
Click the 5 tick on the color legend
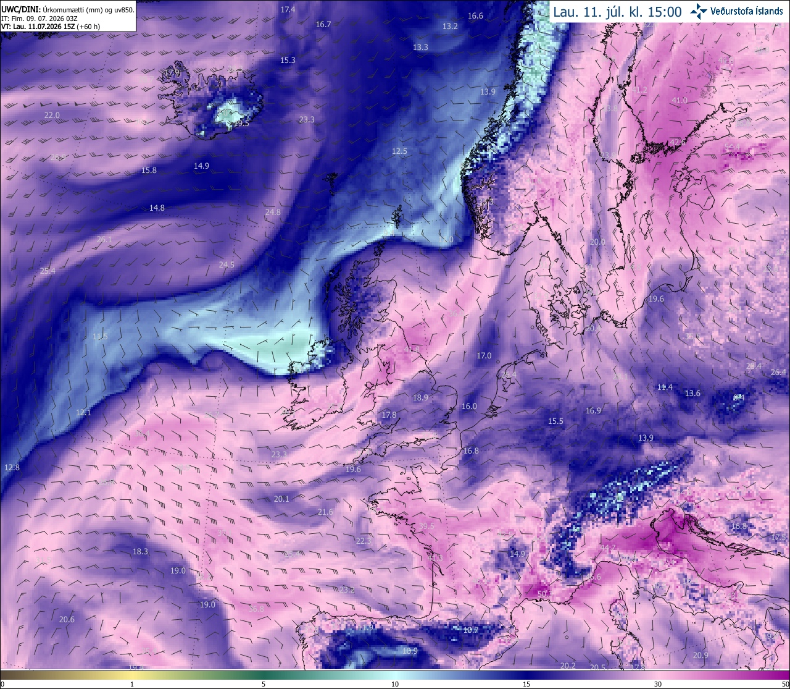coord(264,684)
